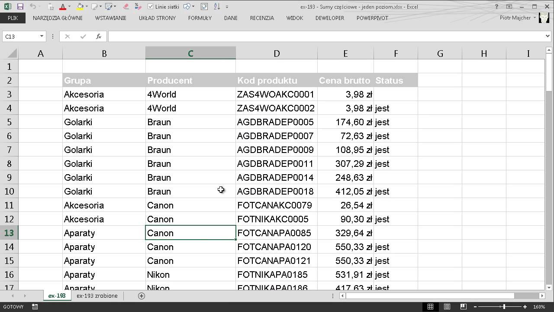Select the ex-193 sheet tab
The height and width of the screenshot is (312, 554).
[57, 296]
